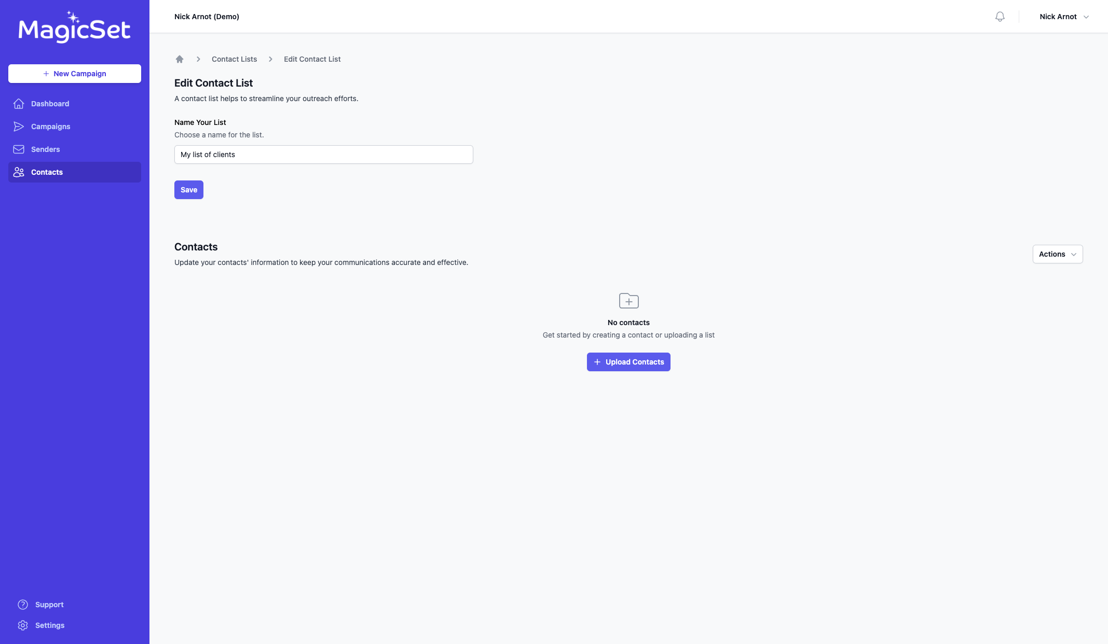Open Senders section
Image resolution: width=1108 pixels, height=644 pixels.
(x=75, y=149)
